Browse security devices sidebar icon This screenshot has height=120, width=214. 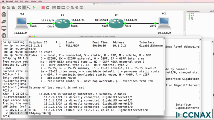pos(4,36)
